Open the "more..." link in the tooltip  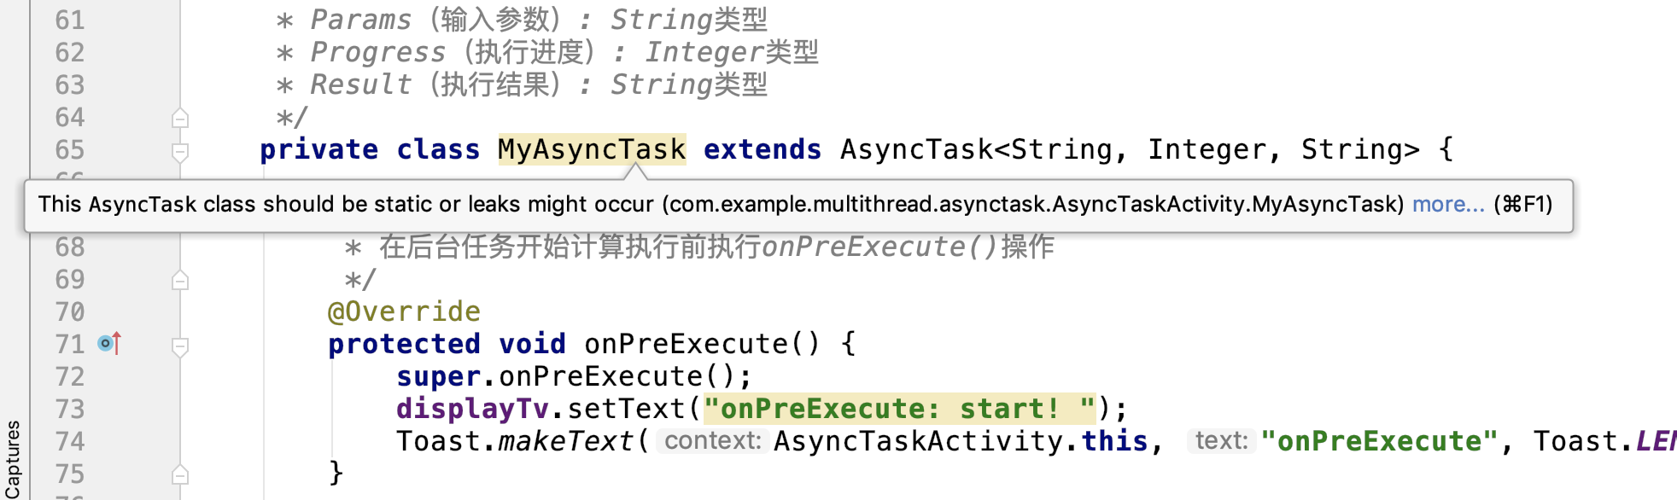tap(1448, 205)
